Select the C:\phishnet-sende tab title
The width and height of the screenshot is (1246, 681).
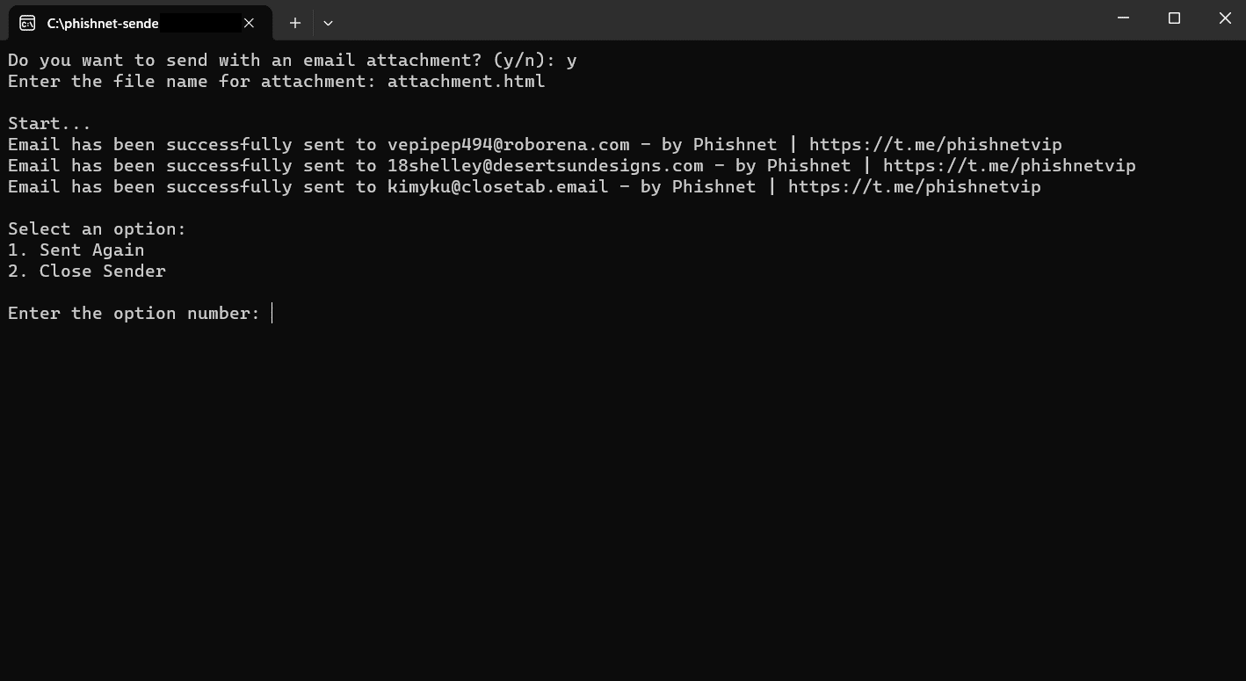pyautogui.click(x=103, y=24)
